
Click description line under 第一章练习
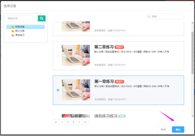(132, 86)
